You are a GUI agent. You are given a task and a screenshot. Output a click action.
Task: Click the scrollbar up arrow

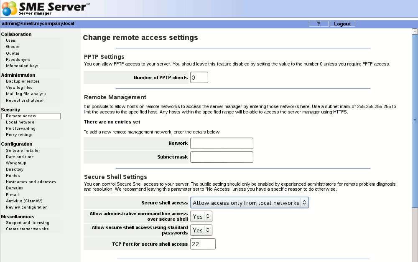(x=415, y=32)
